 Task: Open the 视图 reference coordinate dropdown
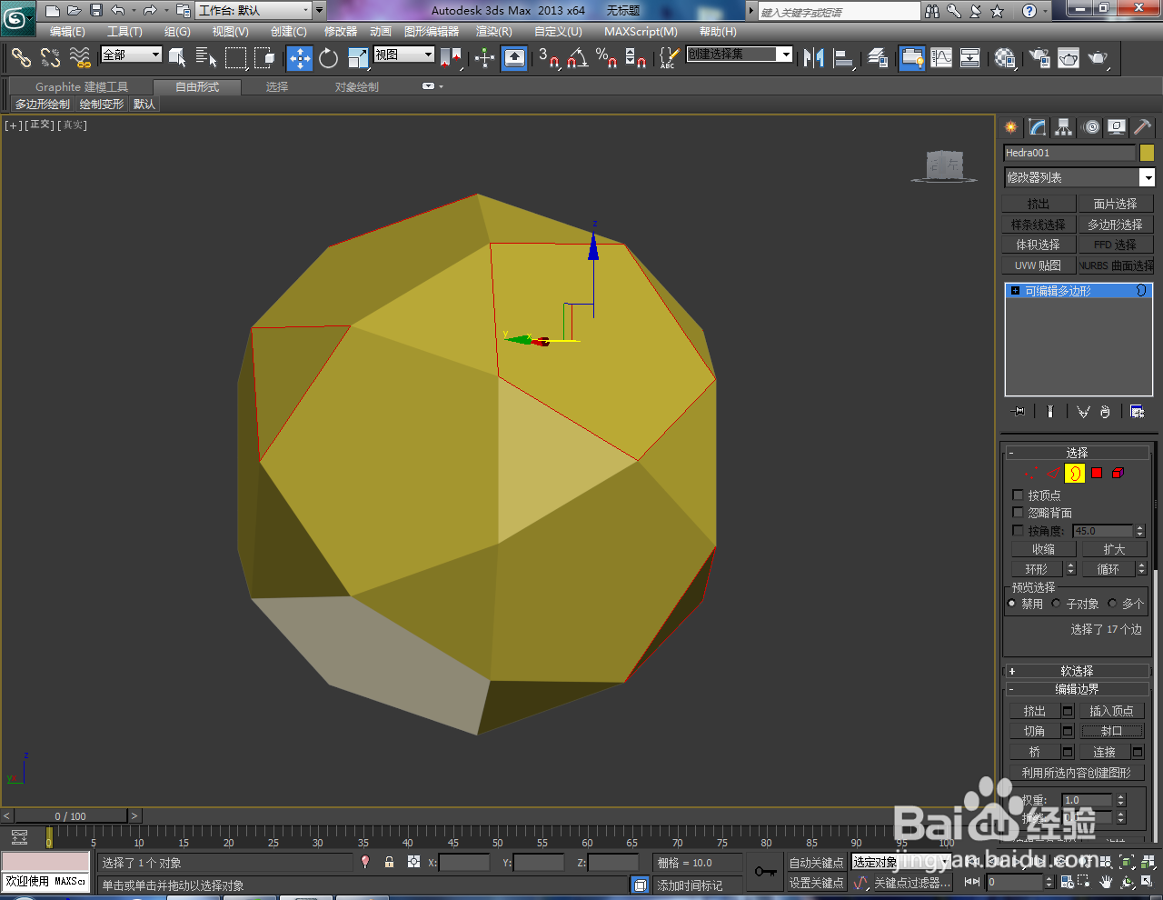(x=404, y=55)
